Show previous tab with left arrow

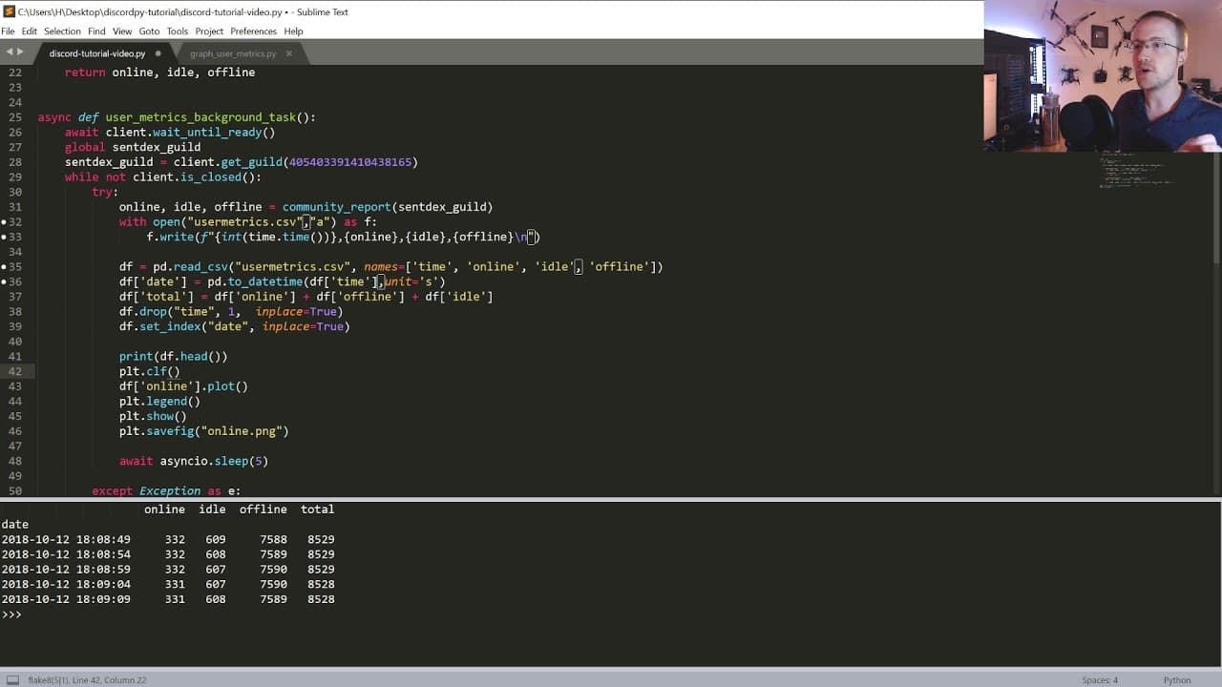click(9, 52)
